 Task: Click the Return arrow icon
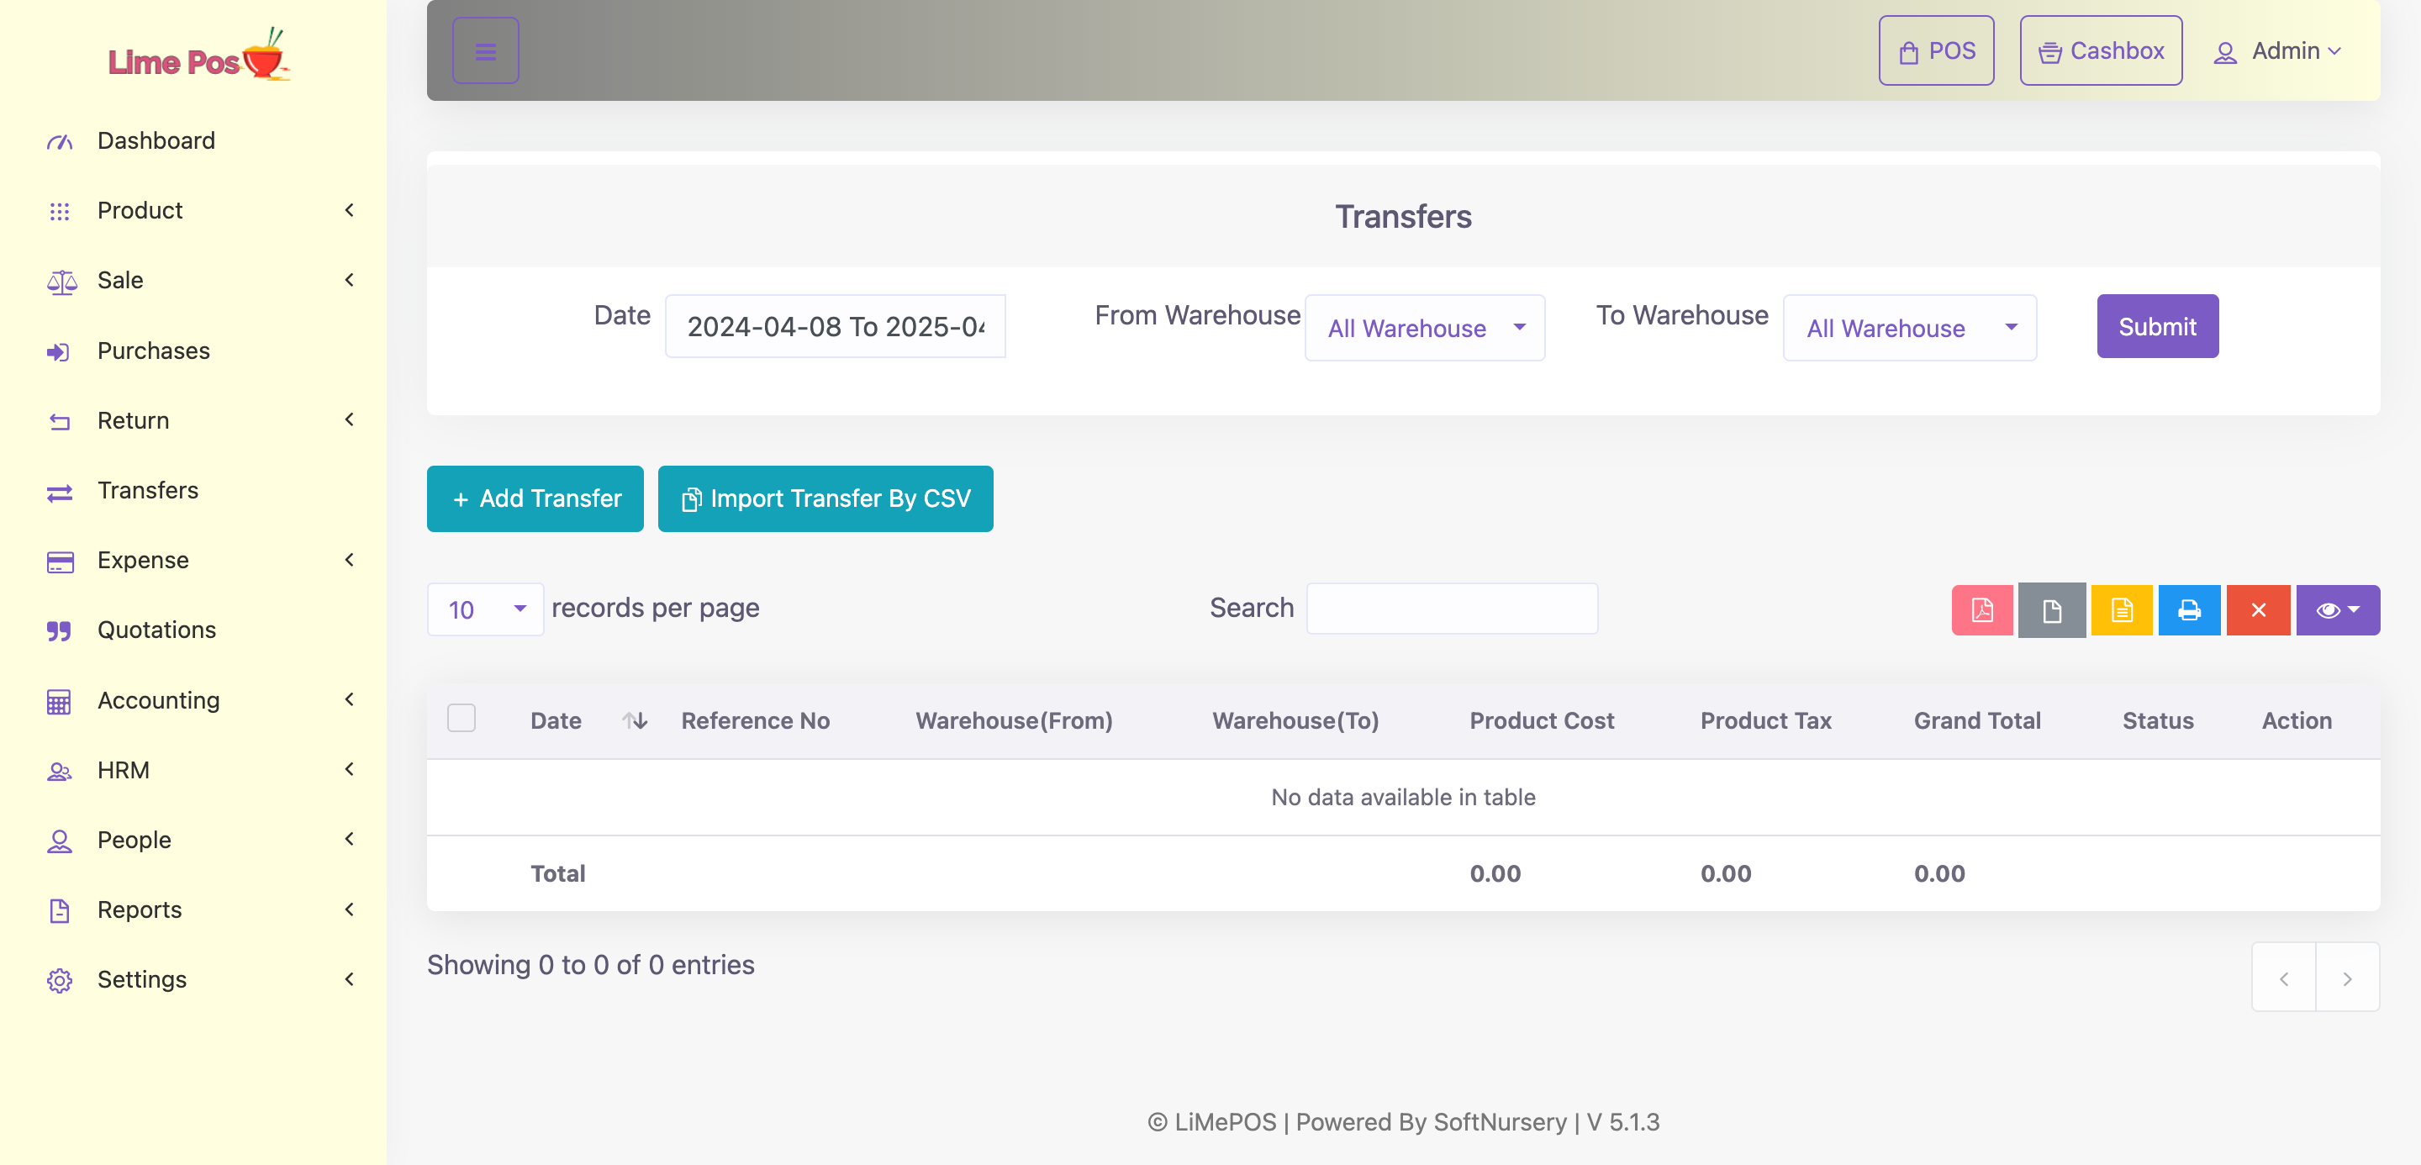coord(59,421)
